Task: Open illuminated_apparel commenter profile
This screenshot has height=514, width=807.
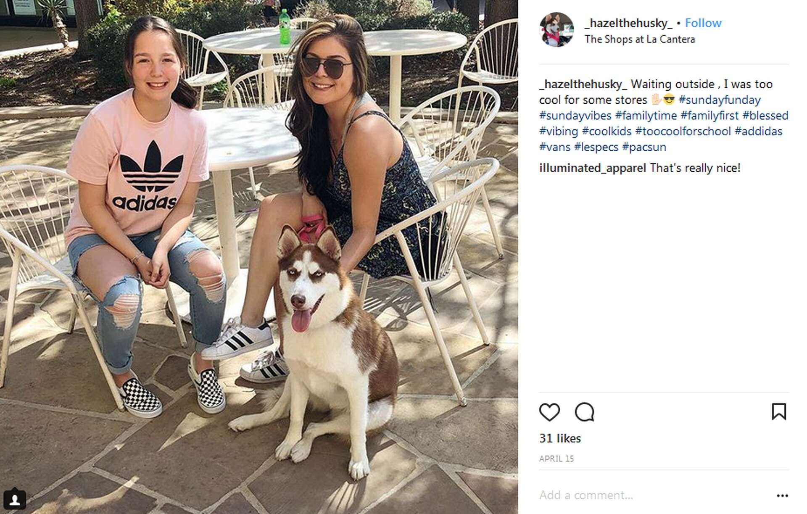Action: click(x=593, y=168)
